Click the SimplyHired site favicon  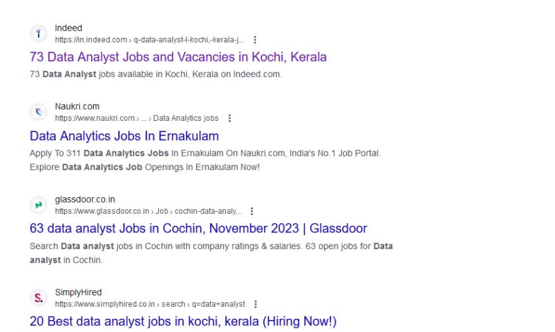coord(39,298)
